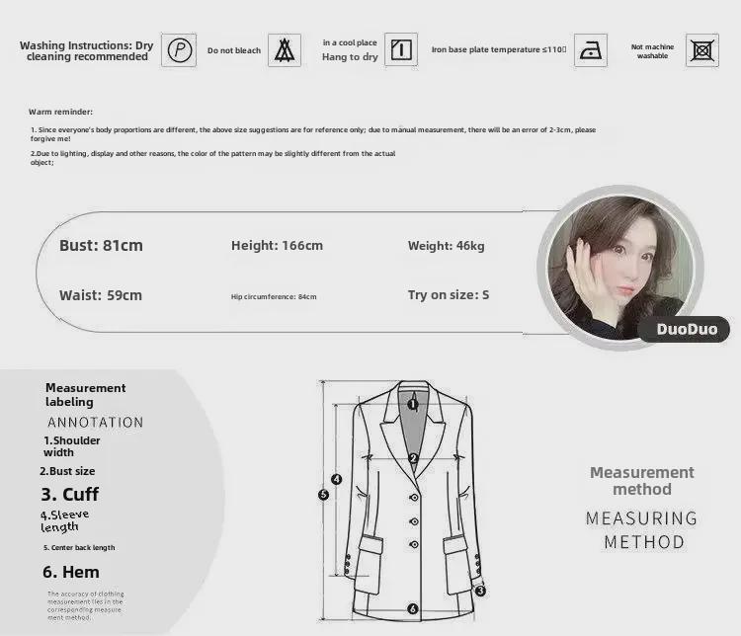Screen dimensions: 741x636
Task: Click the DuoDuo name badge
Action: pos(684,329)
